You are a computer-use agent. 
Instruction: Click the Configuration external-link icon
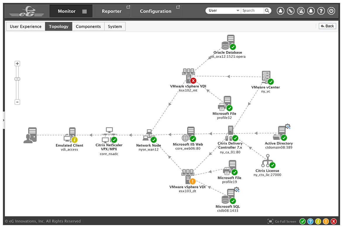tap(178, 7)
